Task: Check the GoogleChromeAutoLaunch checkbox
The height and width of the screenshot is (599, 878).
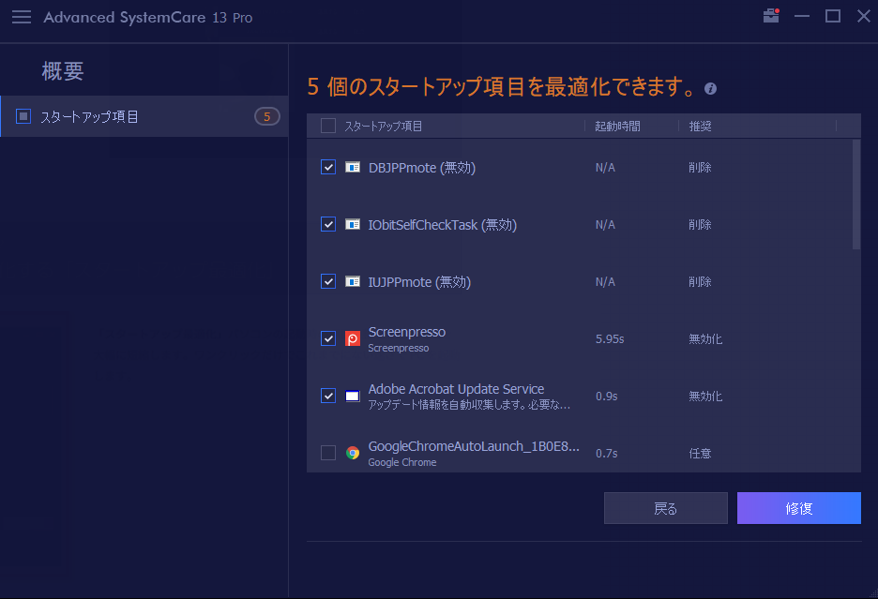Action: pyautogui.click(x=328, y=453)
